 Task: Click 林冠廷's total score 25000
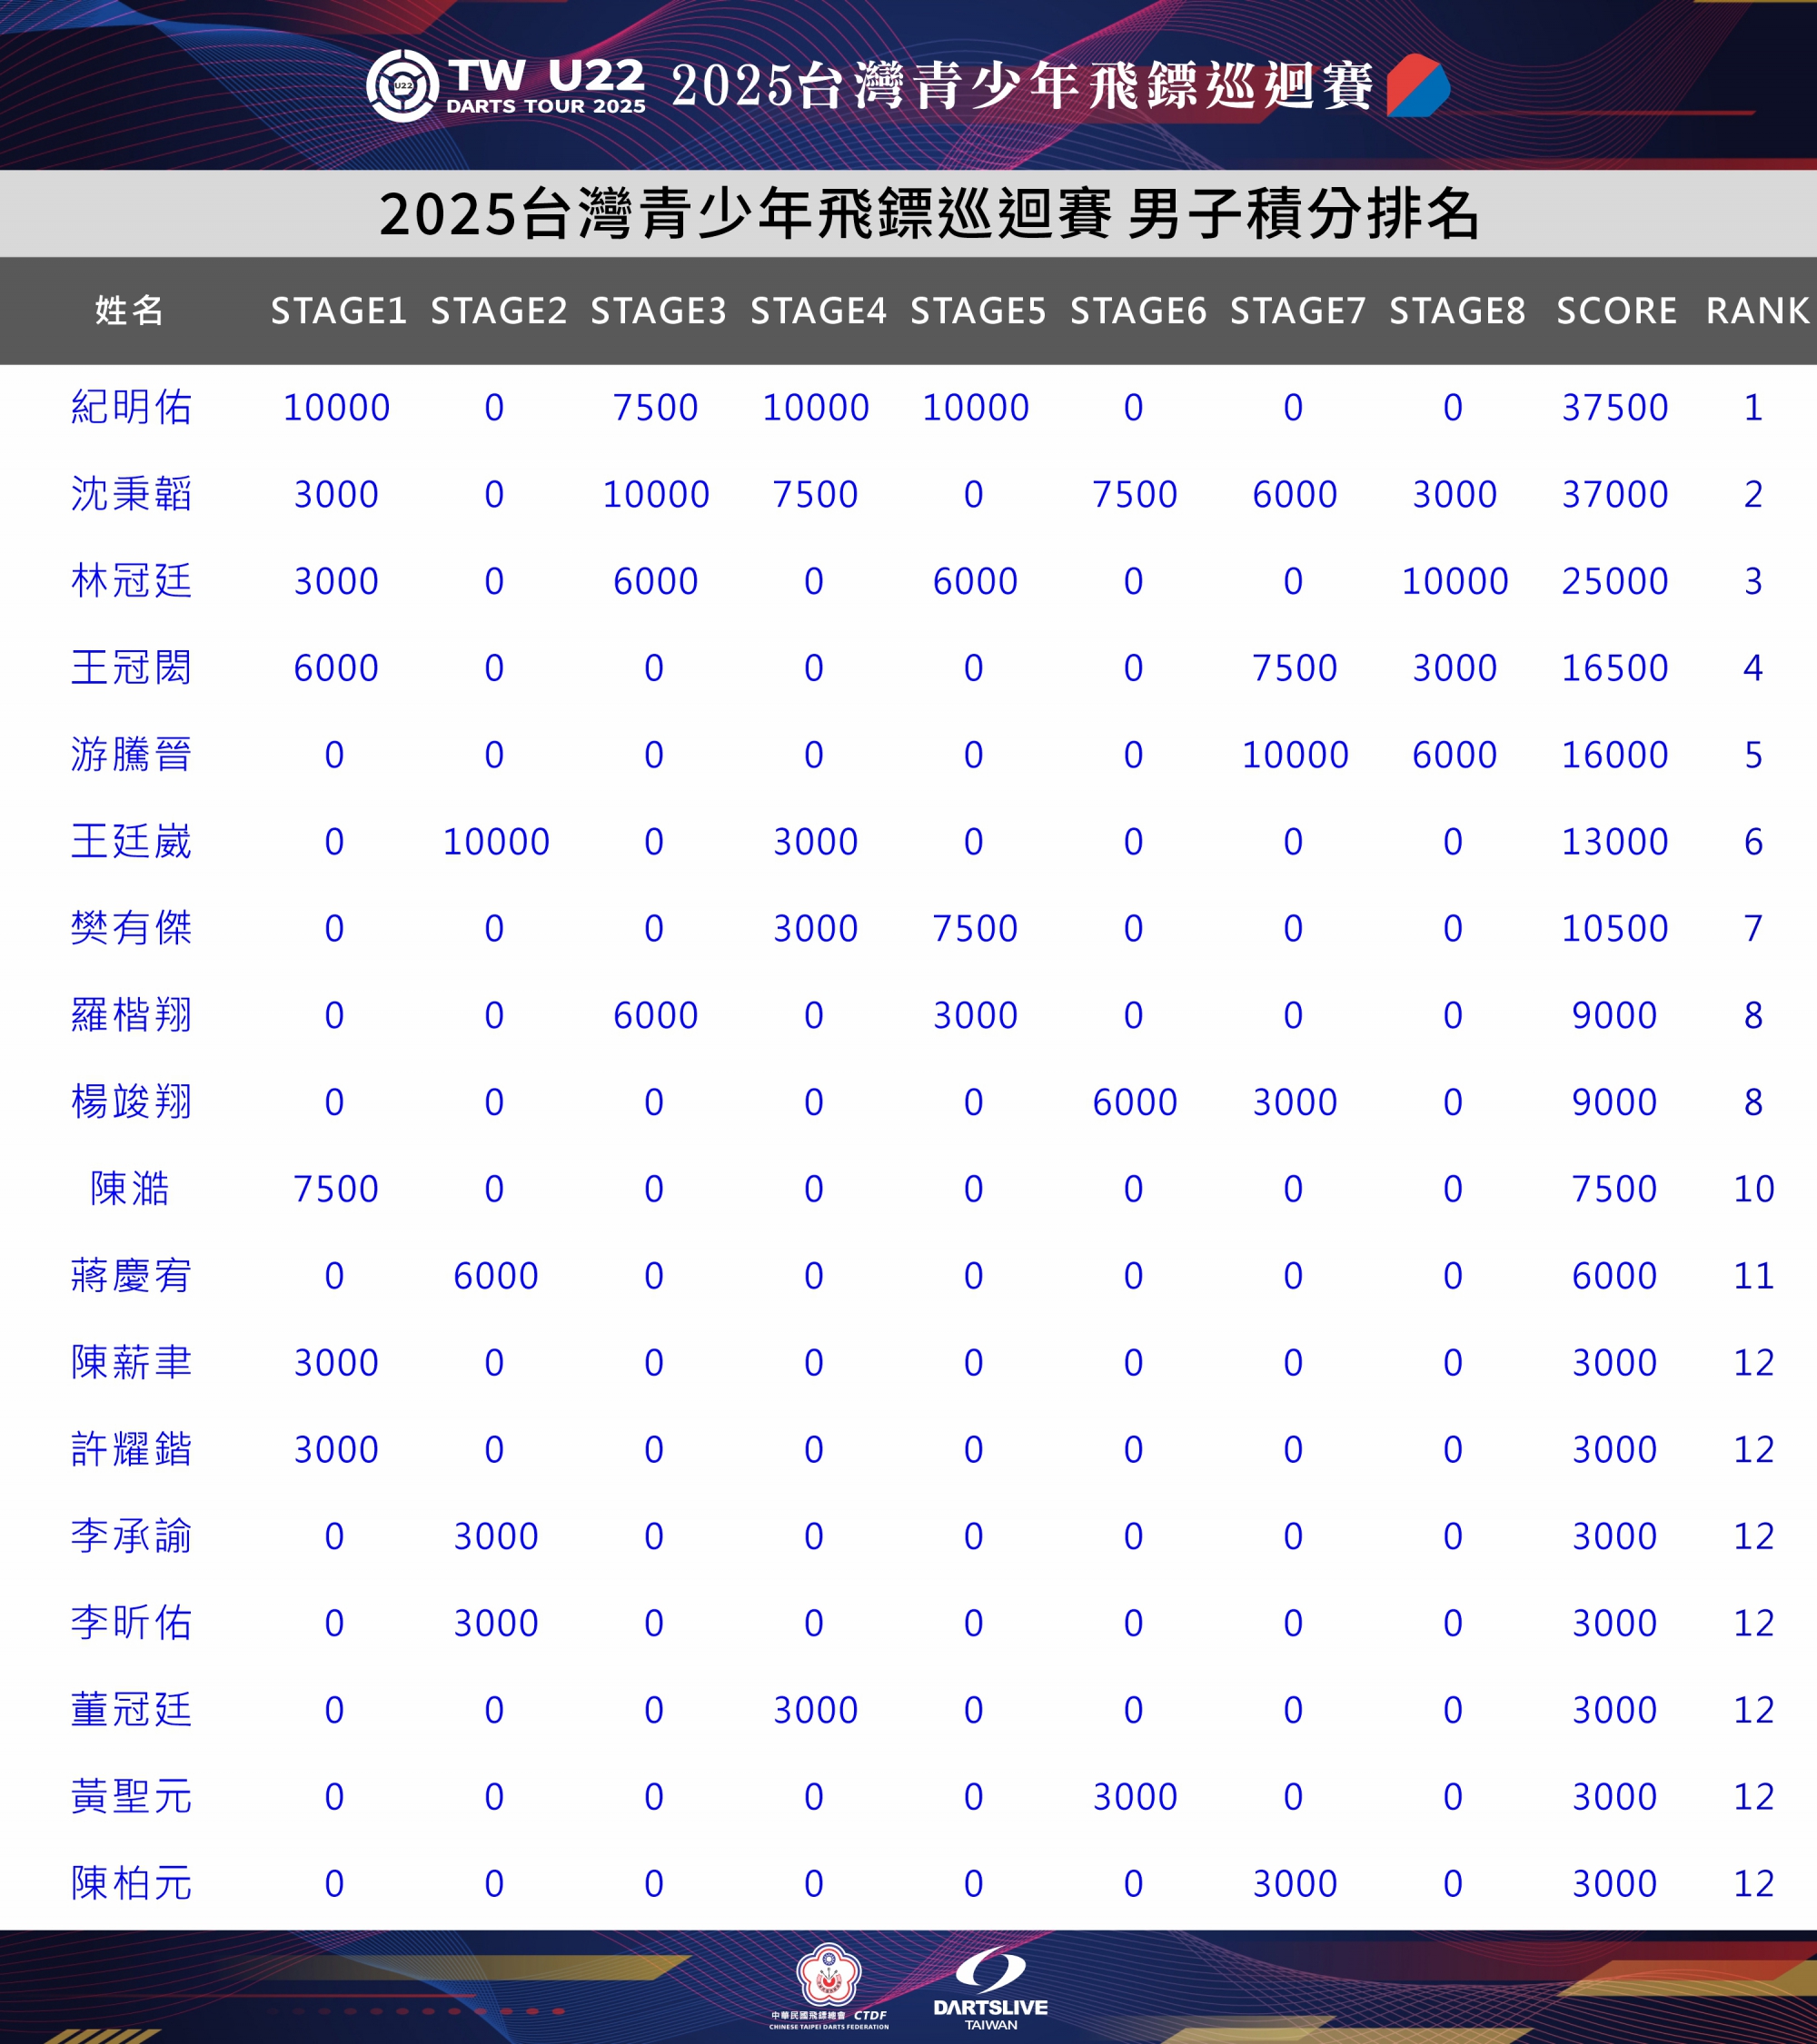click(x=1613, y=582)
